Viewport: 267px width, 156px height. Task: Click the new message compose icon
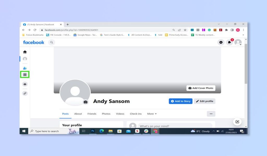pyautogui.click(x=237, y=122)
